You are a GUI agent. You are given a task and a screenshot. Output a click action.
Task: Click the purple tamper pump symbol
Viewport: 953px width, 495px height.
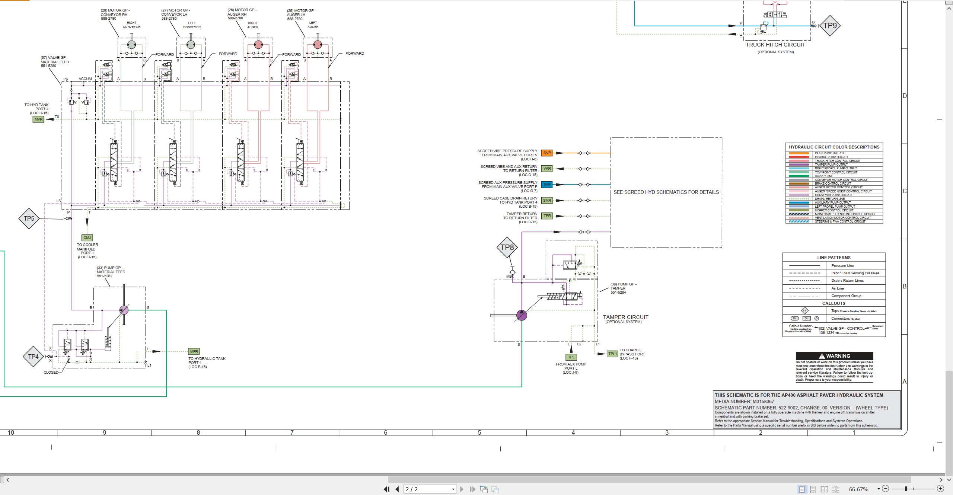pyautogui.click(x=522, y=316)
